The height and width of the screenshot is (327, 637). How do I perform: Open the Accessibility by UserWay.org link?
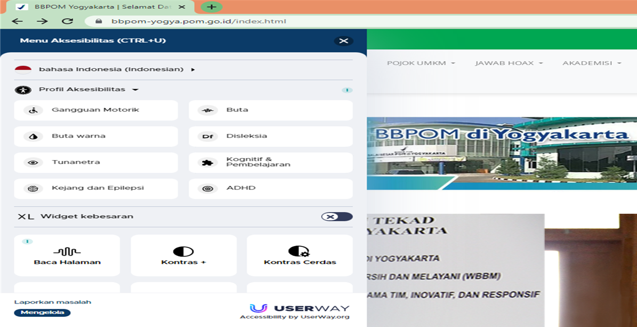(x=294, y=317)
